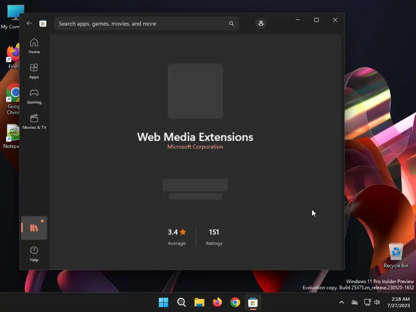This screenshot has width=416, height=312.
Task: Click Microsoft Store taskbar icon
Action: point(253,302)
